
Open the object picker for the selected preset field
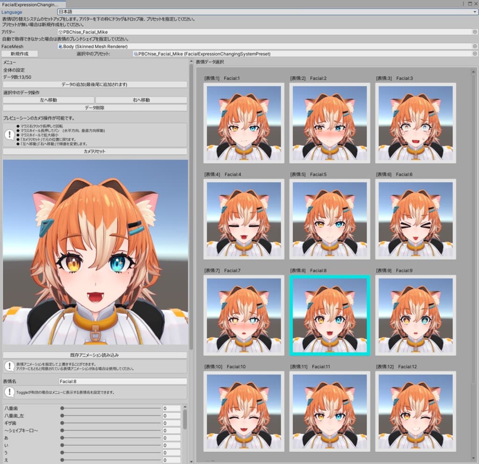(475, 54)
